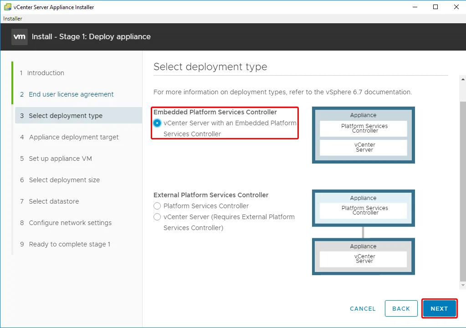Click the scrollbar up arrow
The width and height of the screenshot is (466, 328).
(x=463, y=79)
